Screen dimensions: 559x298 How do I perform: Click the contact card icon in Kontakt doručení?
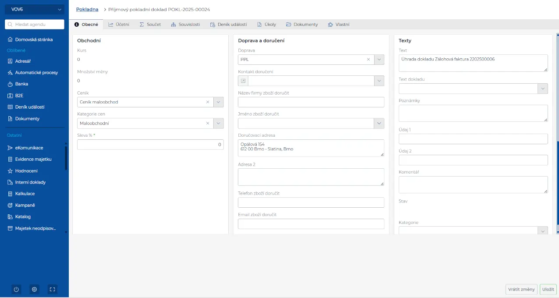tap(243, 81)
